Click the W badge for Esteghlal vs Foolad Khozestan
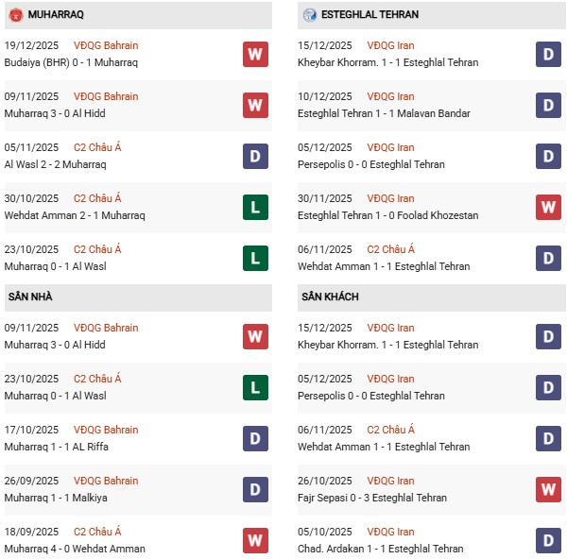This screenshot has width=567, height=559. pos(549,207)
